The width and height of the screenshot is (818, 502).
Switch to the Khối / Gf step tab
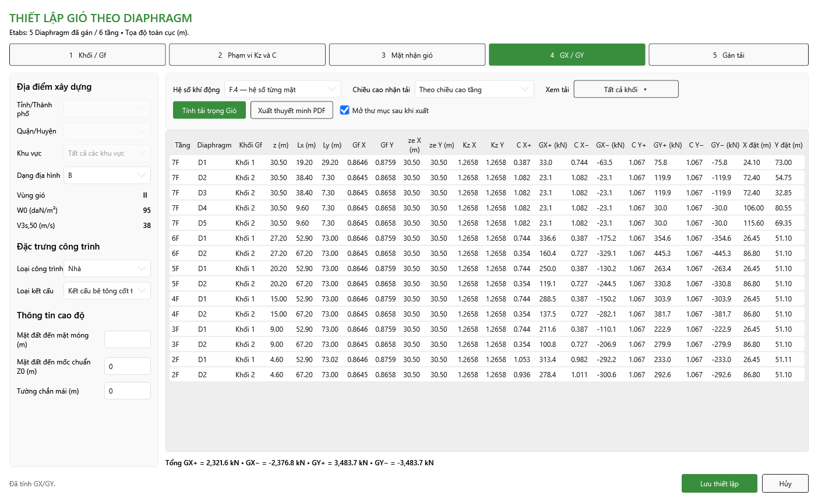(x=87, y=55)
